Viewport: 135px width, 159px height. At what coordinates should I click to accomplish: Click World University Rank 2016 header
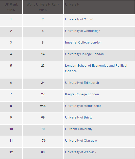43,7
